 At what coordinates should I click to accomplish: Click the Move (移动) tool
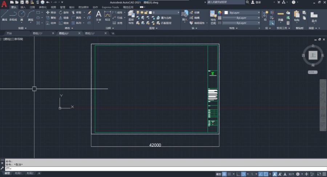[x=51, y=12]
